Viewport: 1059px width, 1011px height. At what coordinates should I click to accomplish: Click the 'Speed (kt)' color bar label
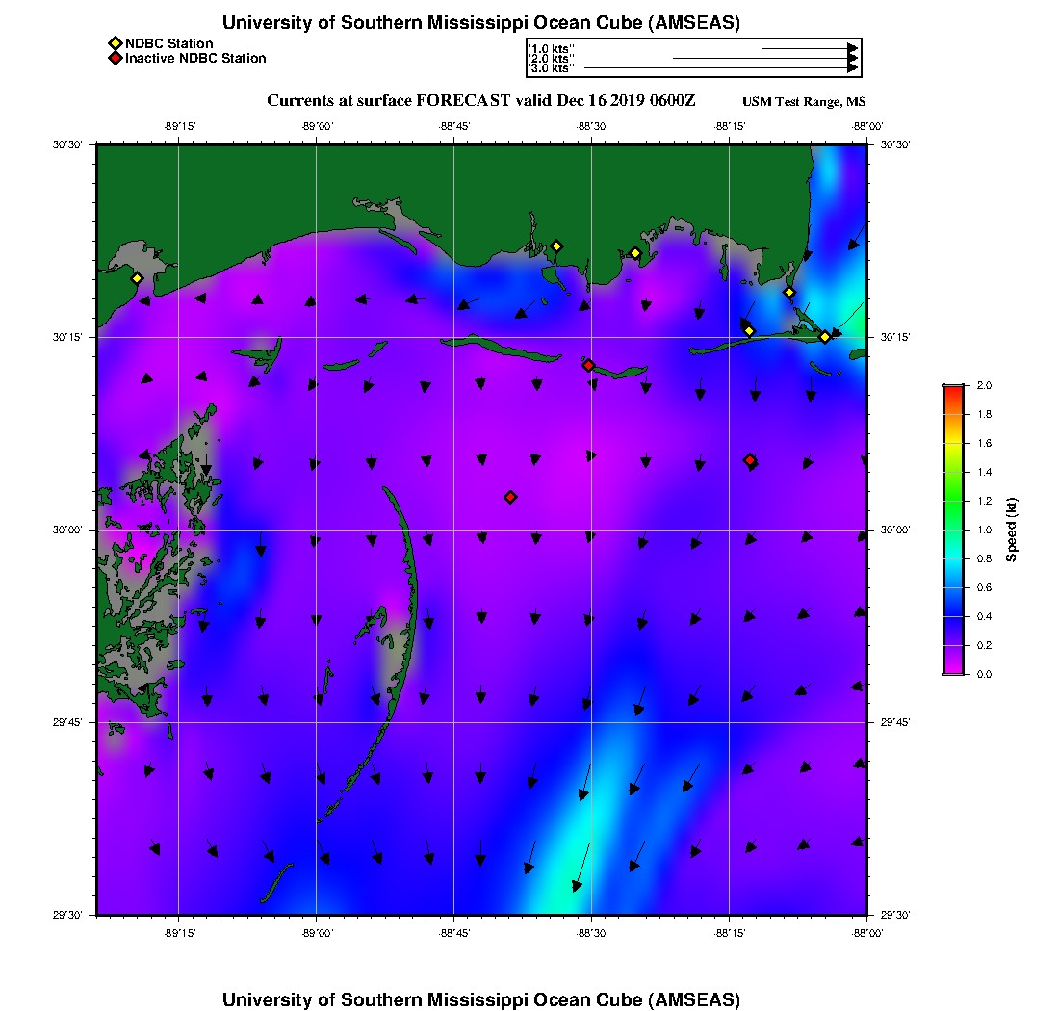pos(1011,530)
